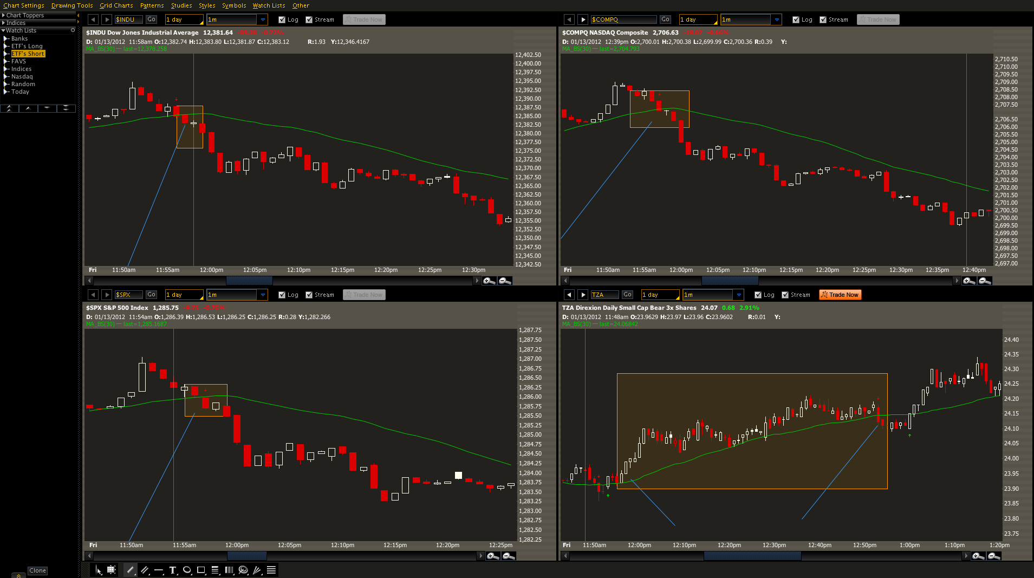Select the trend line drawing tool
1034x578 pixels.
click(130, 570)
